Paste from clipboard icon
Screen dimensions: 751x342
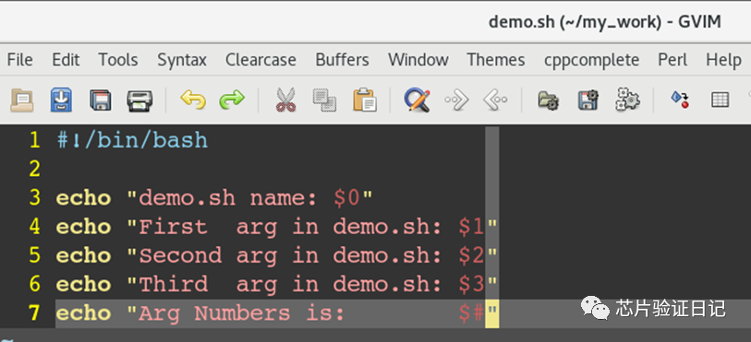click(365, 100)
